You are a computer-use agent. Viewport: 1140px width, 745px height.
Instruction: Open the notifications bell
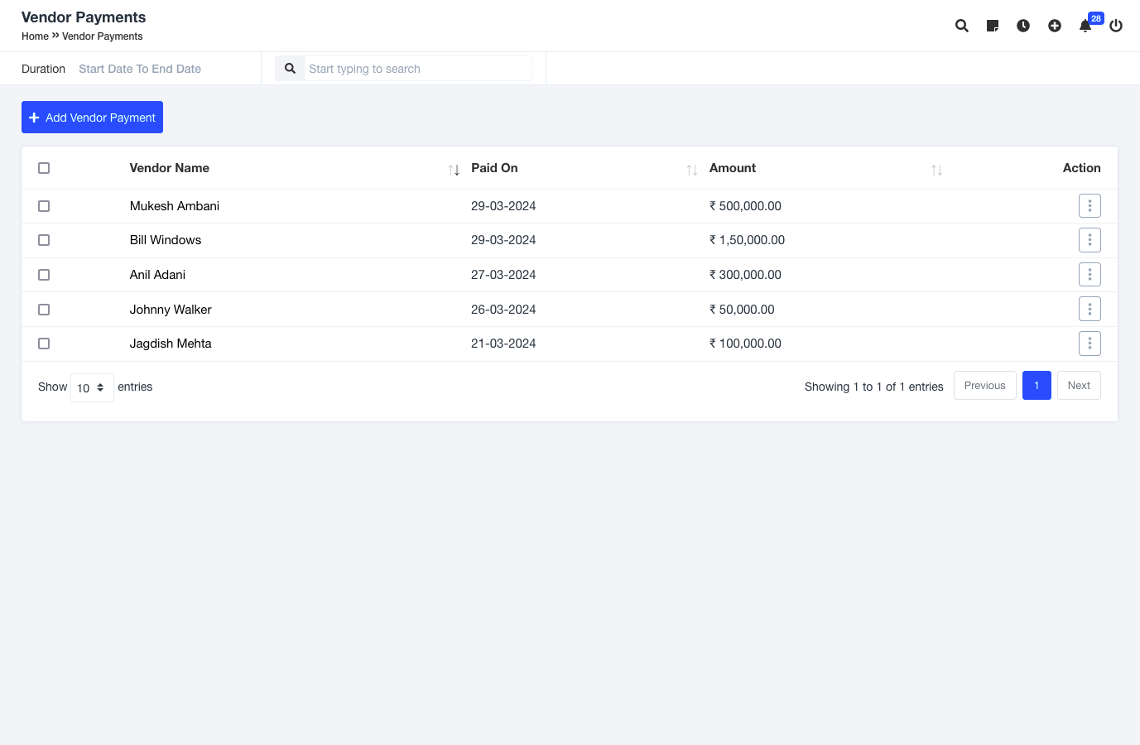[1085, 26]
